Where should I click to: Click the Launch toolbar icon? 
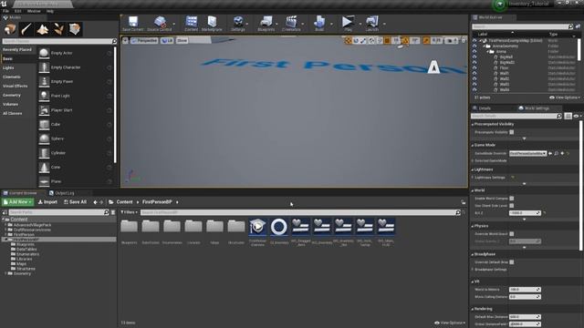coord(371,24)
